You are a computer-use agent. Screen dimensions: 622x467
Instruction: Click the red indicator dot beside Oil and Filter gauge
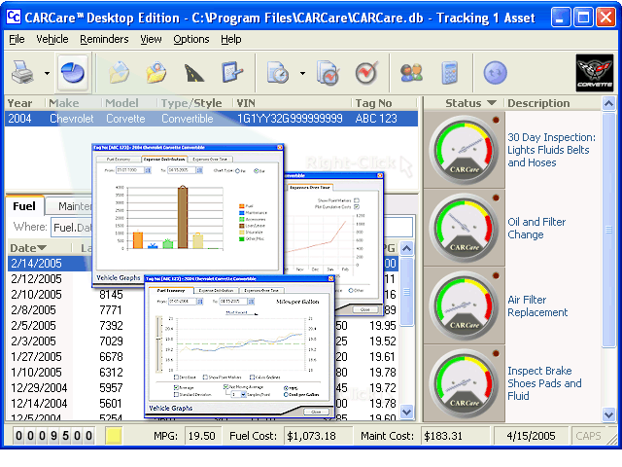(496, 198)
